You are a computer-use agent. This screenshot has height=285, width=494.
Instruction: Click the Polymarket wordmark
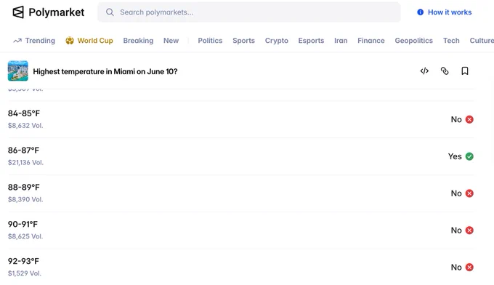point(57,12)
